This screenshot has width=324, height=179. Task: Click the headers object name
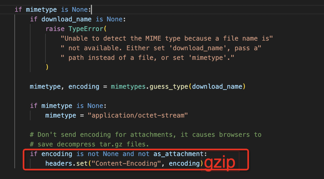click(x=59, y=164)
